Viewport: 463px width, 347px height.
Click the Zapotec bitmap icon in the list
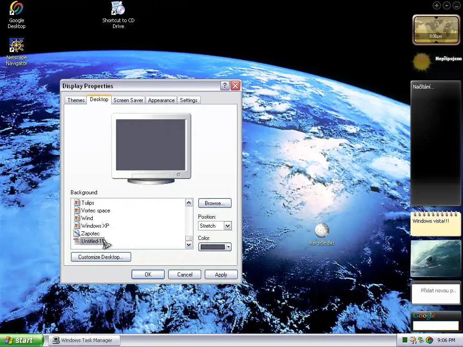click(x=77, y=234)
